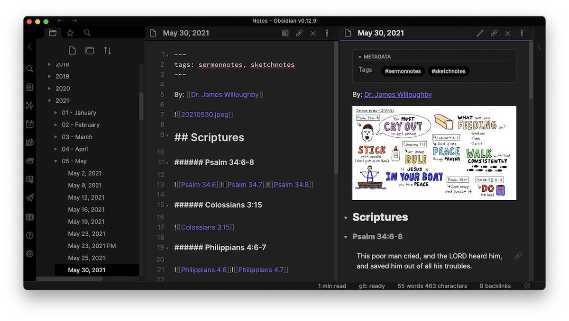Viewport: 569px width, 321px height.
Task: Collapse the 05 - May folder
Action: point(56,161)
